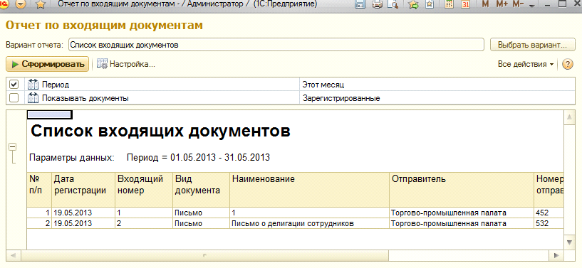The image size is (582, 268).
Task: Click the Дата регистрации column header
Action: pyautogui.click(x=83, y=189)
